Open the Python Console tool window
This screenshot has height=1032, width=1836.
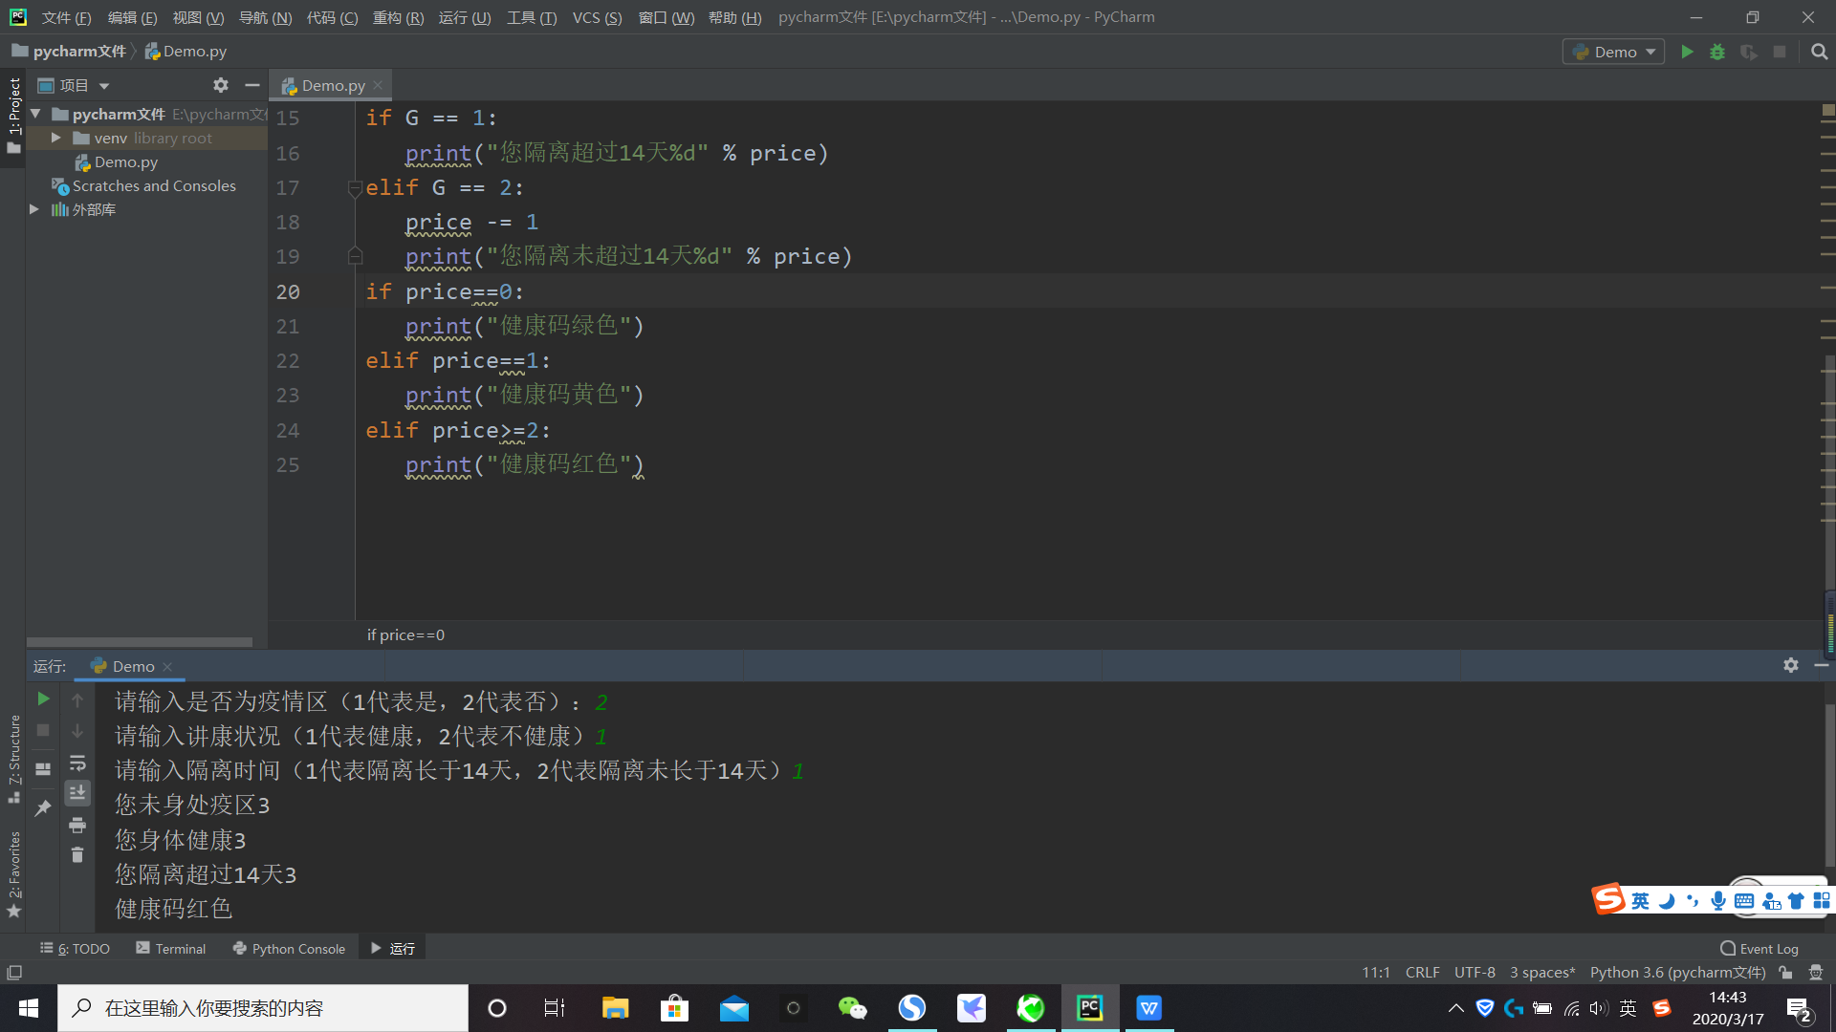click(x=289, y=948)
